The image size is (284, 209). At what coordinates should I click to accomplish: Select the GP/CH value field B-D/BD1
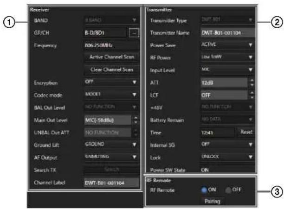pos(105,33)
